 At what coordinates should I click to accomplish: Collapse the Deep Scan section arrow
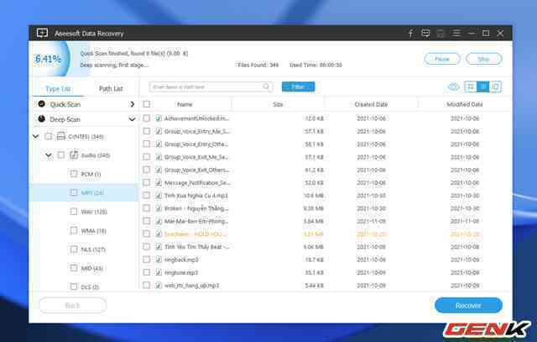pyautogui.click(x=132, y=119)
